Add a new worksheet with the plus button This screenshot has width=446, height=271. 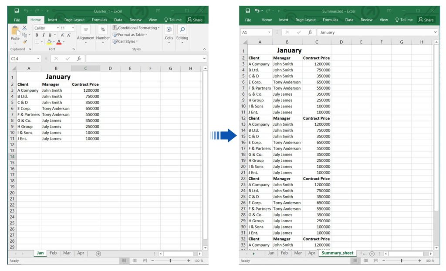coord(98,253)
